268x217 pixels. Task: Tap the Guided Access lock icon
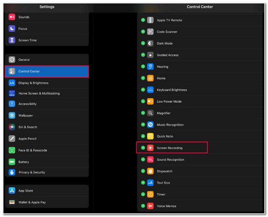pyautogui.click(x=150, y=55)
